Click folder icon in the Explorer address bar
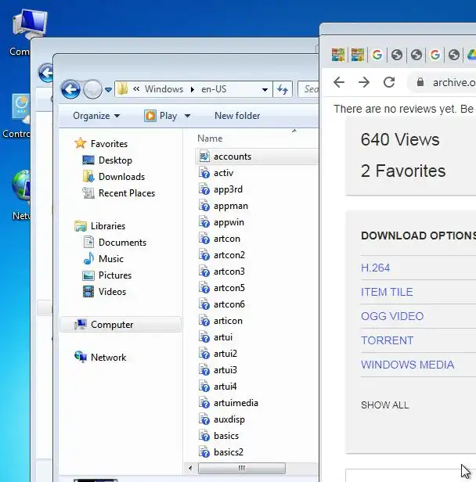Image resolution: width=476 pixels, height=482 pixels. 123,89
